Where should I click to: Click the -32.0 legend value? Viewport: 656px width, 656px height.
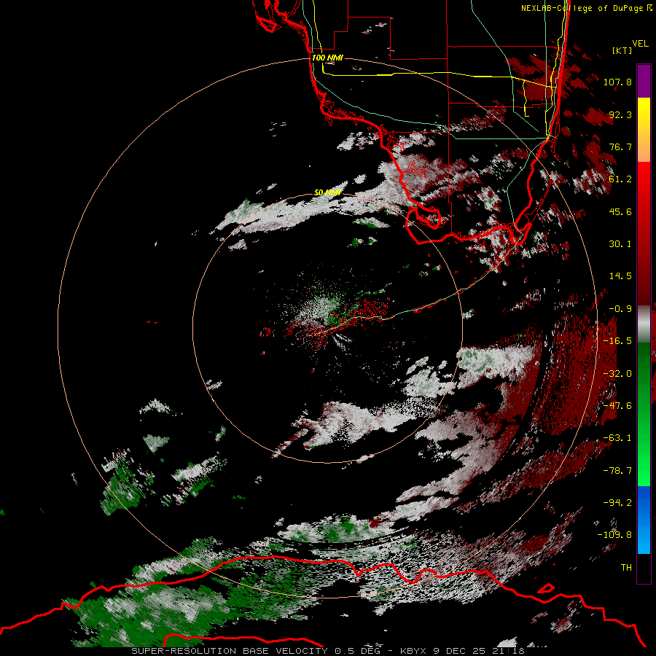click(617, 374)
